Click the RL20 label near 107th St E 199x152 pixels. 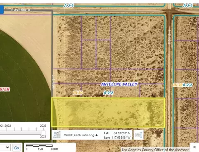[x=78, y=93]
